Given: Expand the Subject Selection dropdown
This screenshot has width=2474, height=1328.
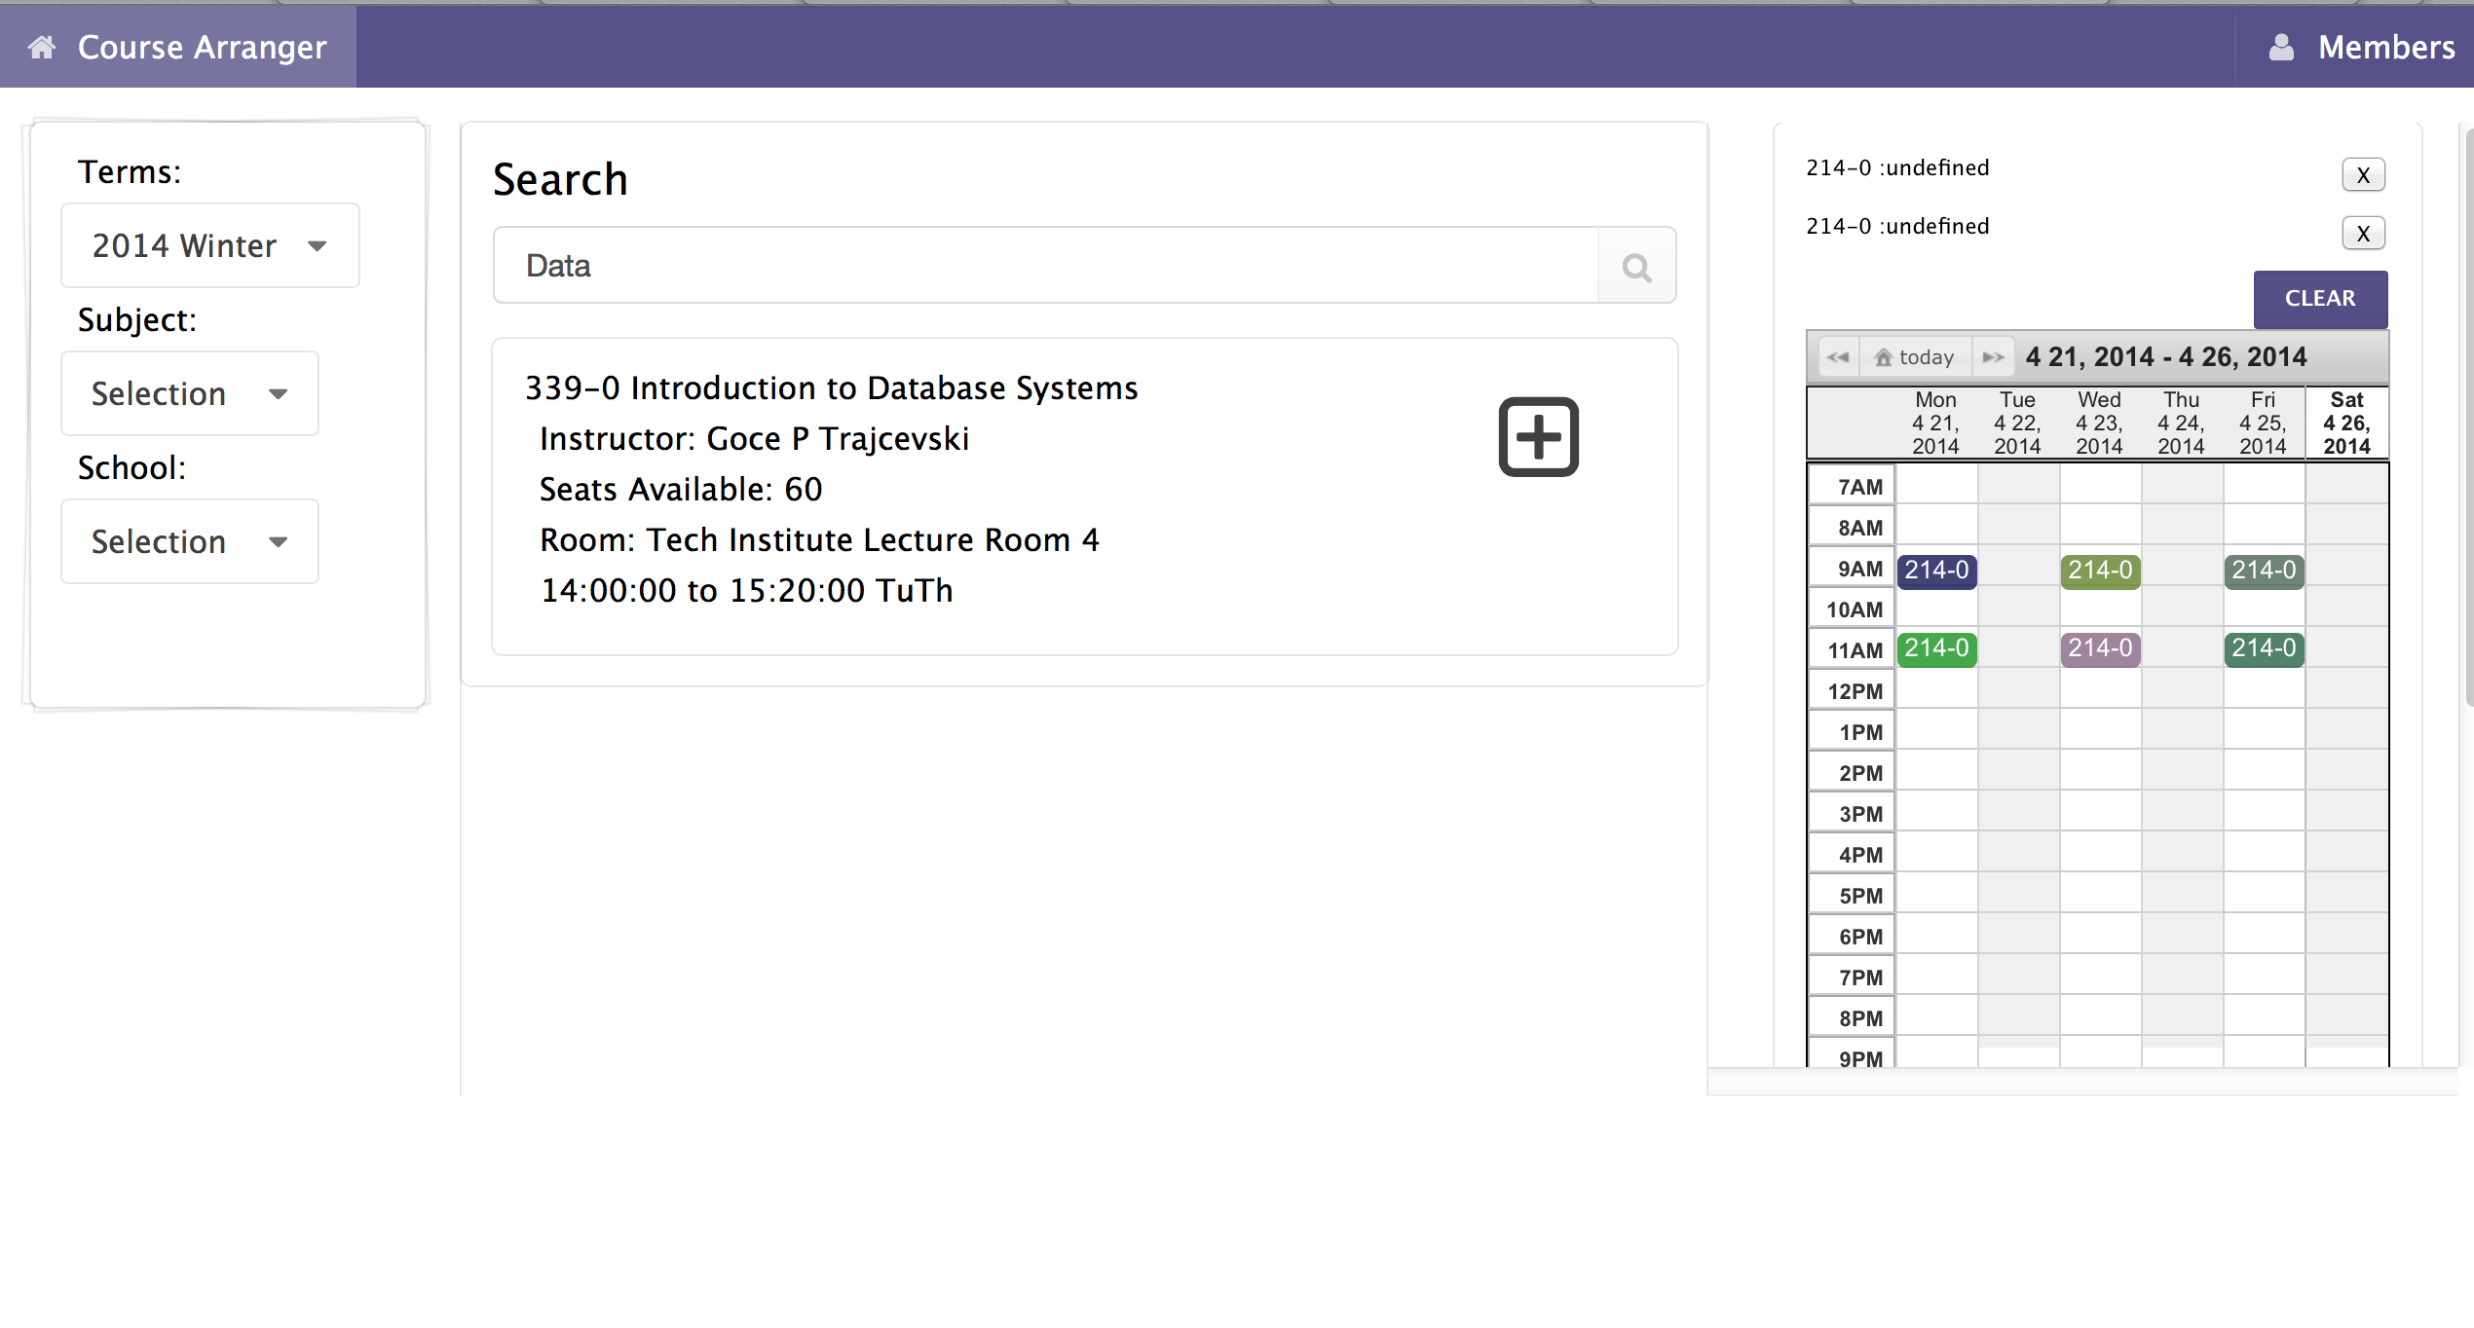Looking at the screenshot, I should click(x=190, y=393).
